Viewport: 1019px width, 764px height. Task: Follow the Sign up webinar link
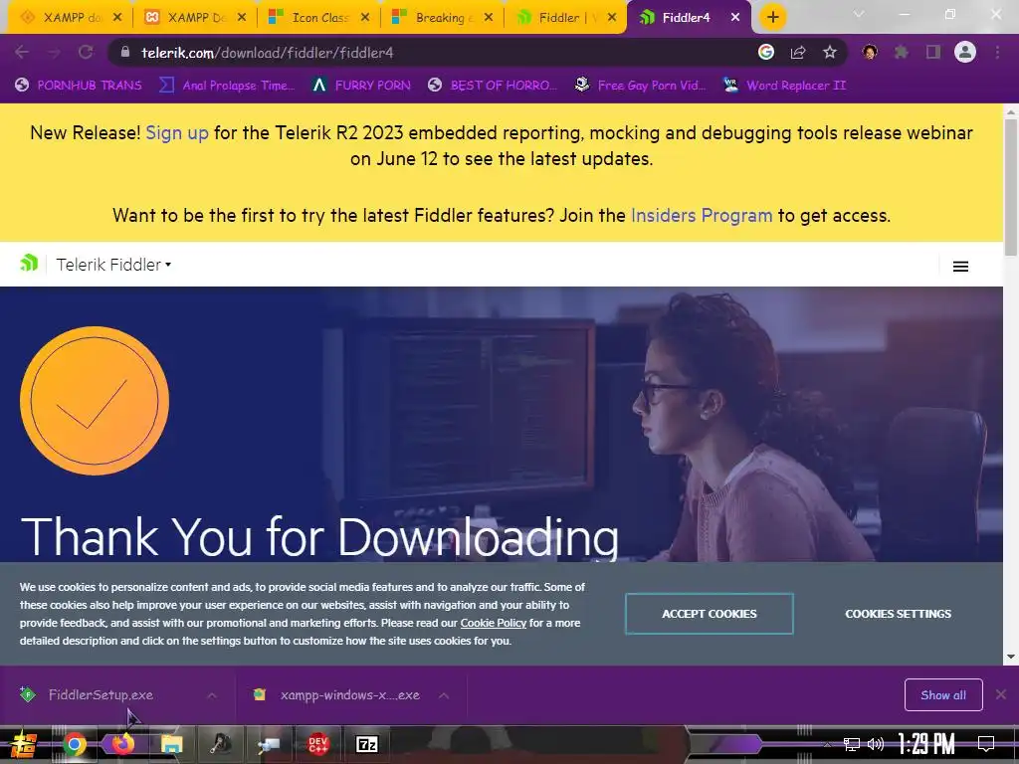[177, 132]
